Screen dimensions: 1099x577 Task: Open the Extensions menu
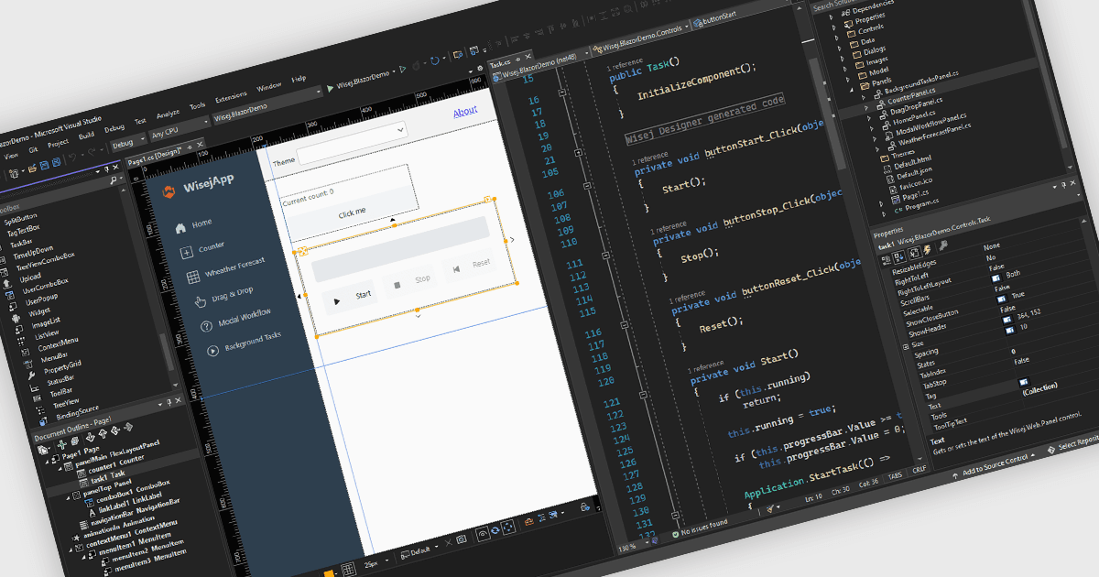[231, 97]
